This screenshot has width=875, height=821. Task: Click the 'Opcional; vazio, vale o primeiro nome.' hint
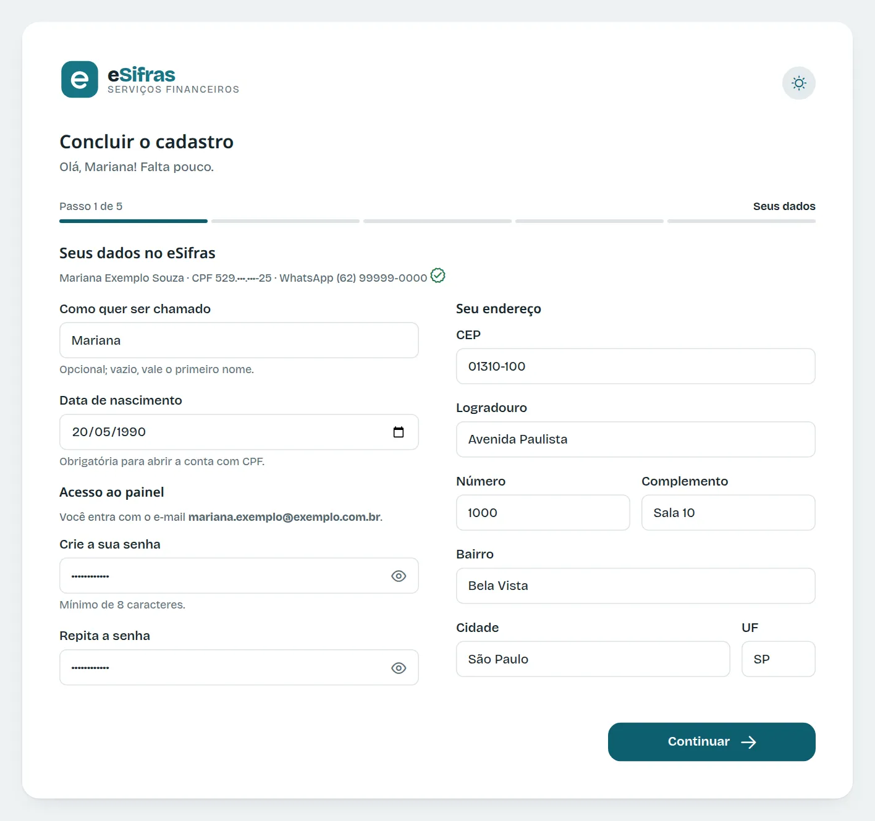pos(157,369)
